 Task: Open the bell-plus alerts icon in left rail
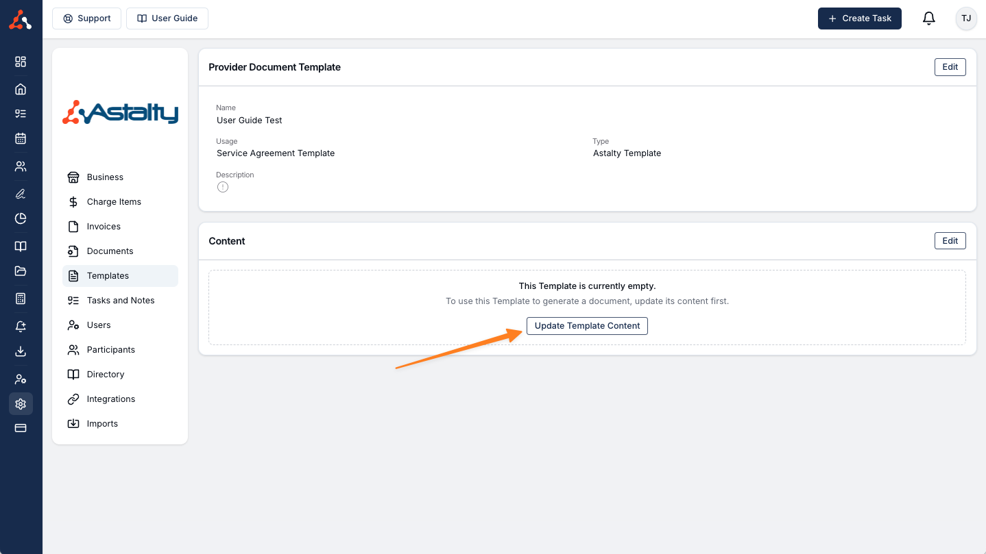[x=21, y=327]
